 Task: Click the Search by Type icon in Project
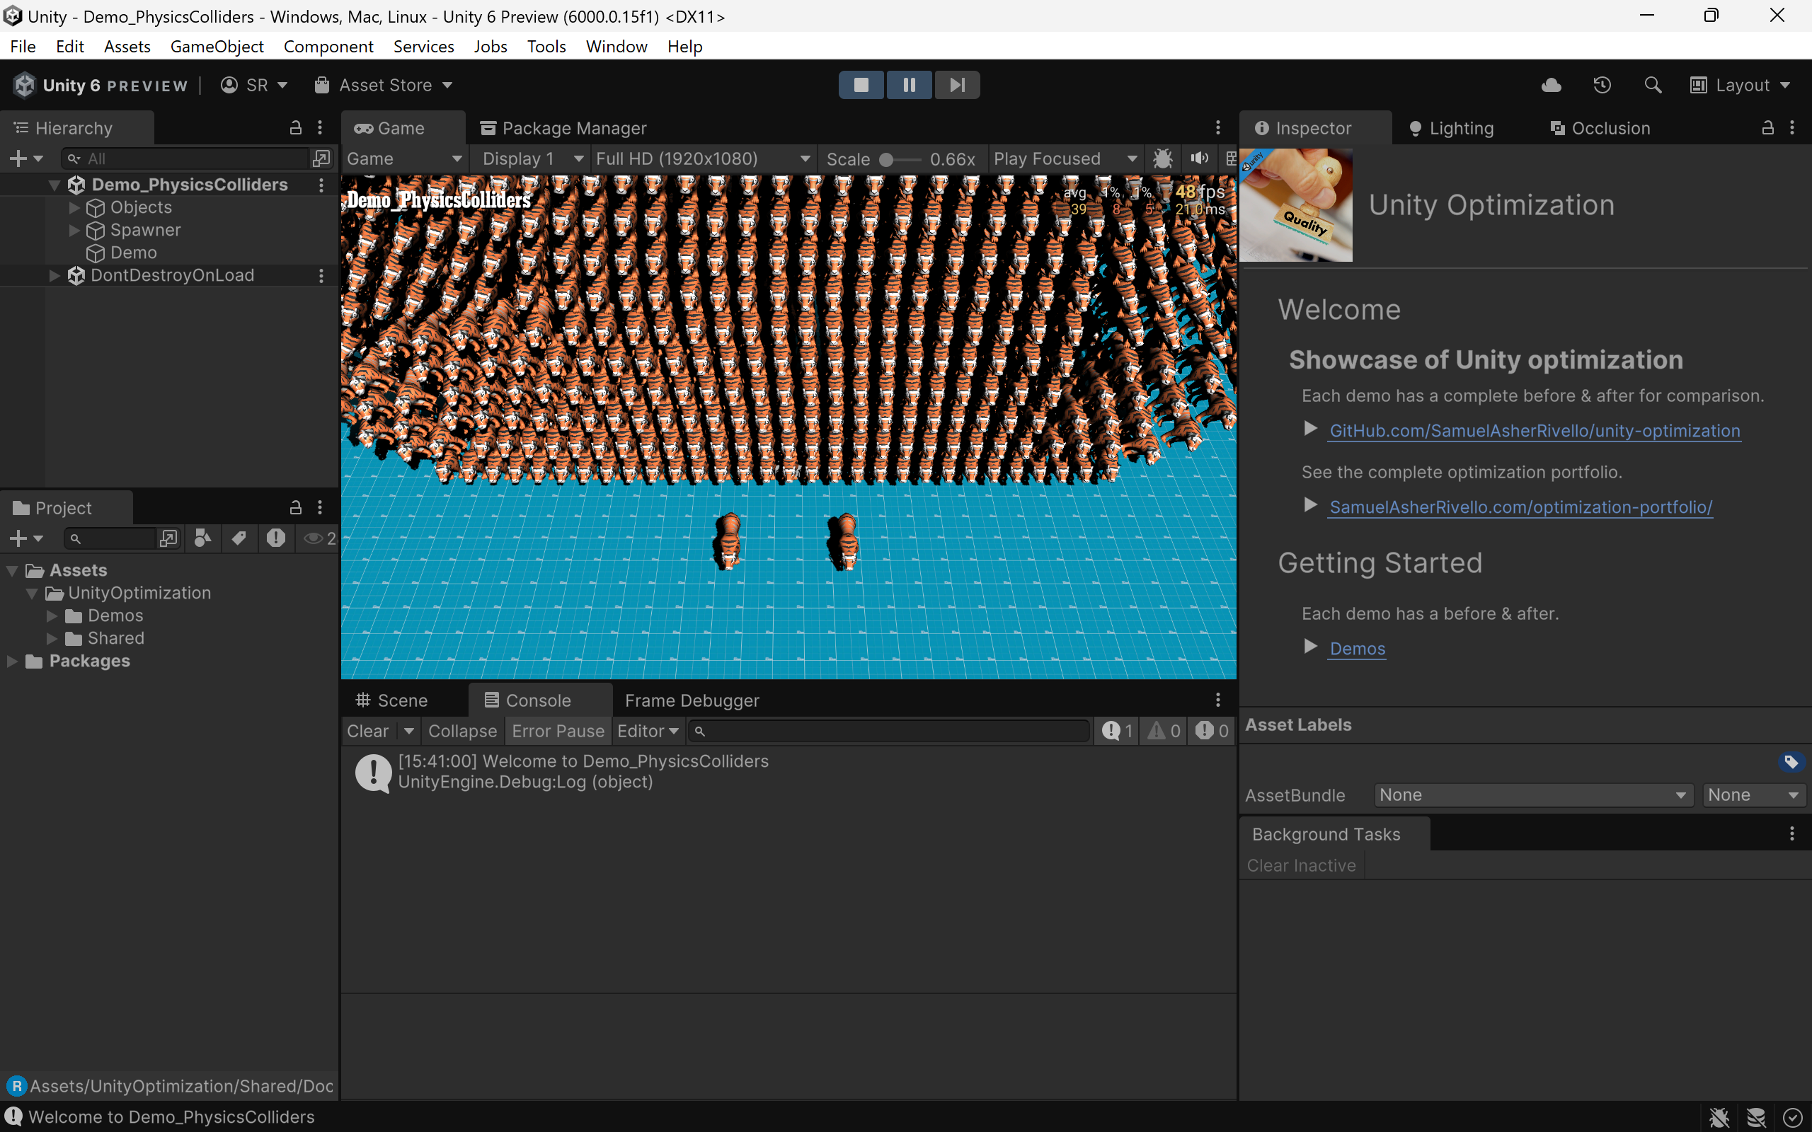[202, 538]
